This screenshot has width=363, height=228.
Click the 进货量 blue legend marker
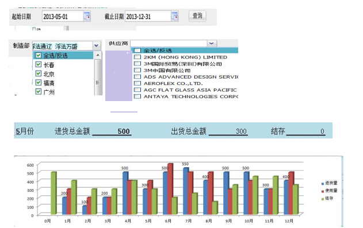(x=323, y=184)
